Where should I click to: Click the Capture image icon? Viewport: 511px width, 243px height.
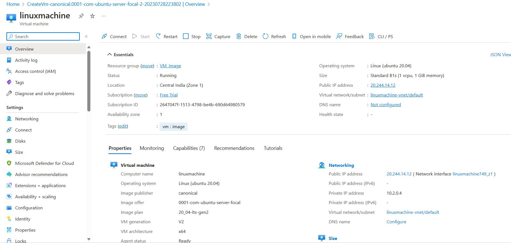click(x=209, y=36)
